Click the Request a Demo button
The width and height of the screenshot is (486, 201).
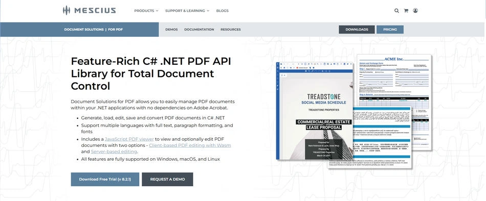167,180
